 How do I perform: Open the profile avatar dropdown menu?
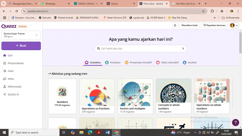point(234,25)
